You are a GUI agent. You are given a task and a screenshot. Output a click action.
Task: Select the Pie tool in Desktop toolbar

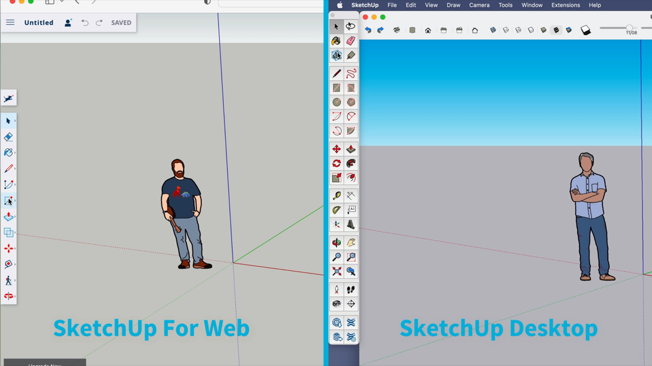coord(351,131)
